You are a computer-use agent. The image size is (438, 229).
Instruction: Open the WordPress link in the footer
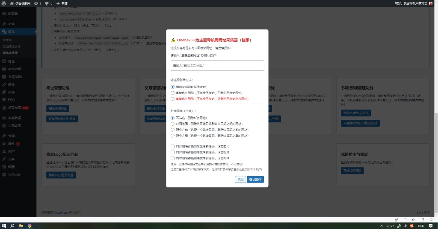coord(60,212)
